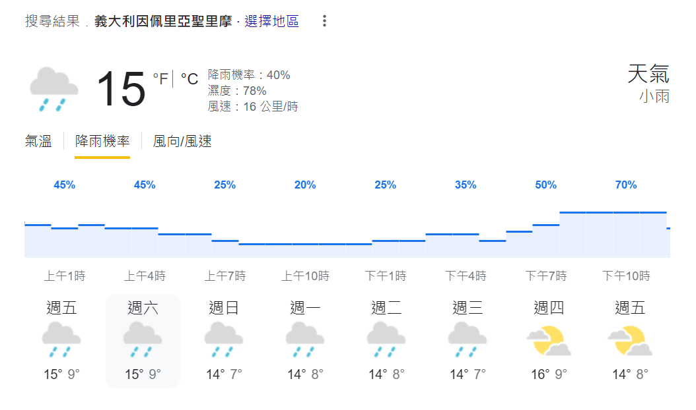Toggle 週二 rainy forecast selection
The height and width of the screenshot is (410, 696).
385,340
